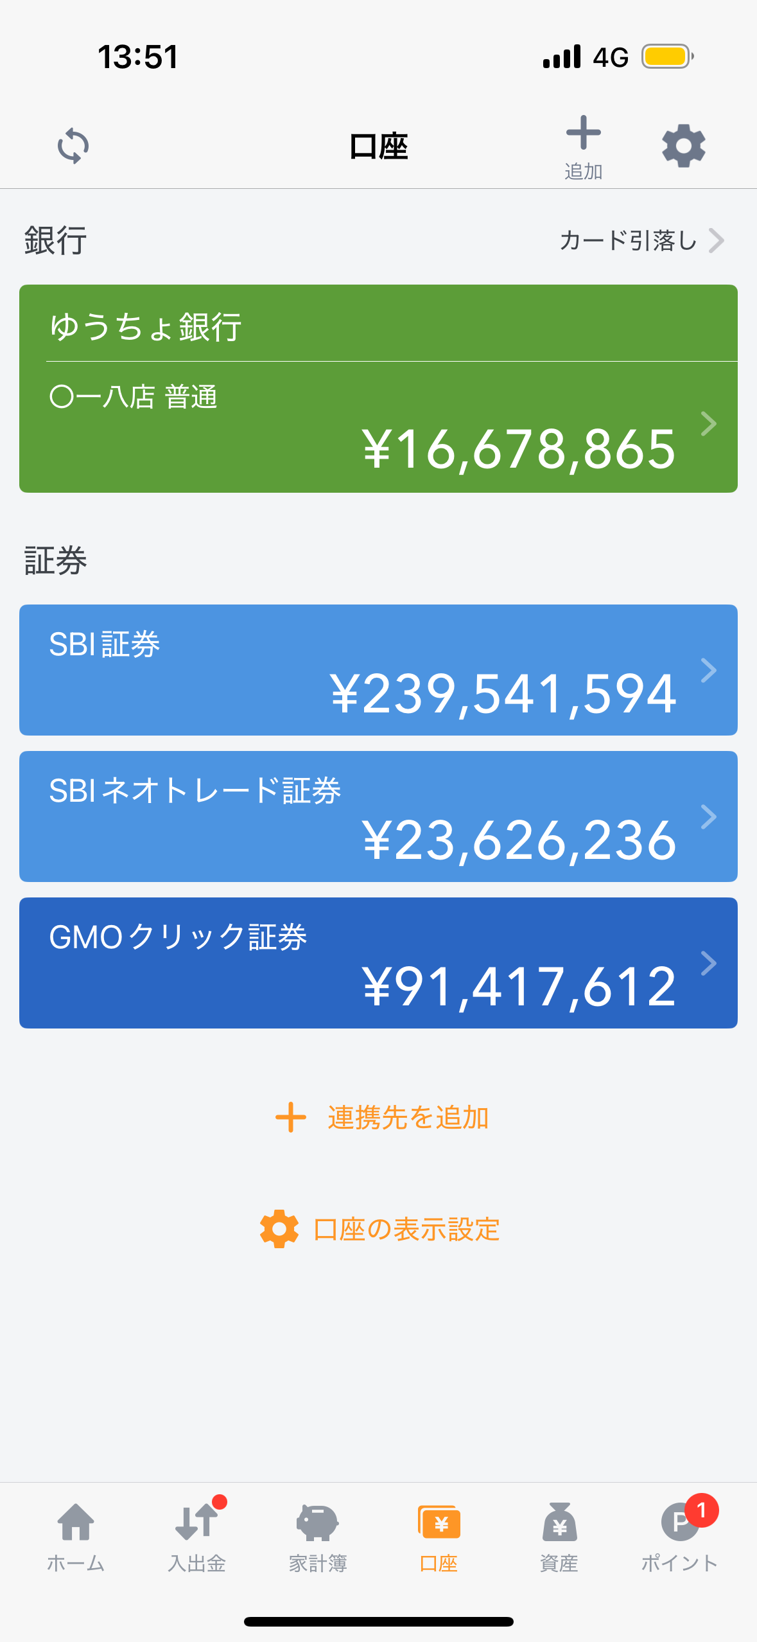Tap the refresh sync icon
The width and height of the screenshot is (757, 1642).
[x=73, y=146]
